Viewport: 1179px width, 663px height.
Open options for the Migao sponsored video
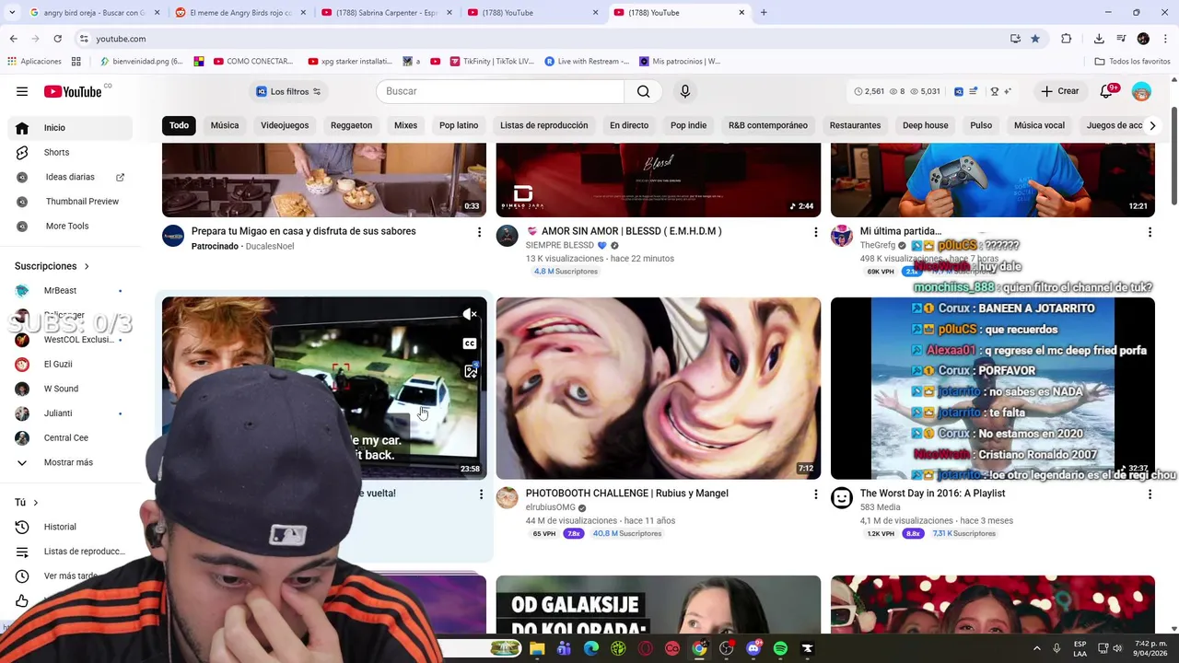[x=479, y=232]
